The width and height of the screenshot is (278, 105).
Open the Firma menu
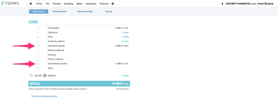(x=39, y=4)
